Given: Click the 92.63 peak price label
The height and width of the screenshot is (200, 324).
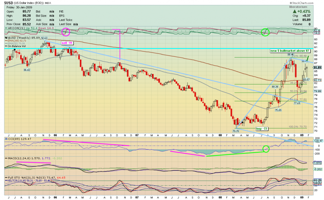Looking at the screenshot, I should click(44, 38).
